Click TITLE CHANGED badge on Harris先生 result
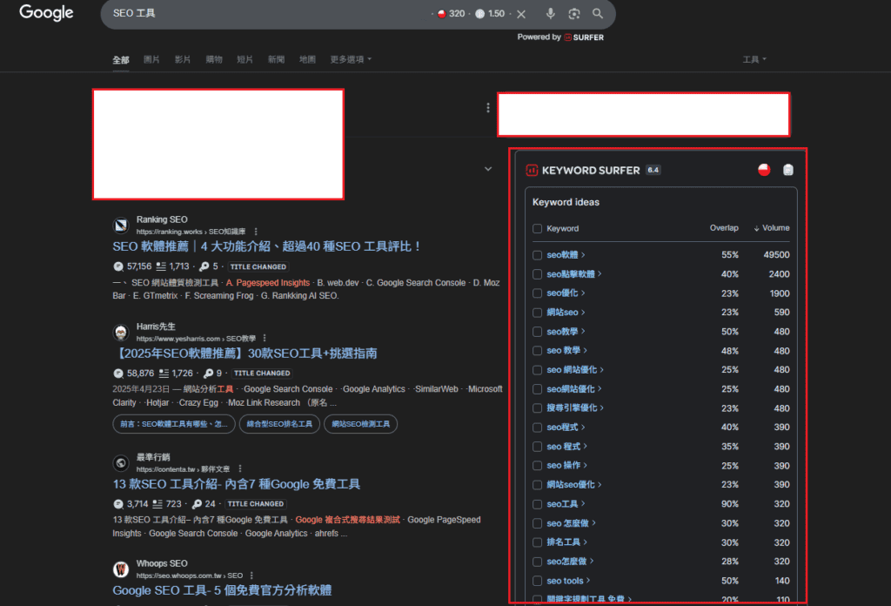 click(x=262, y=374)
